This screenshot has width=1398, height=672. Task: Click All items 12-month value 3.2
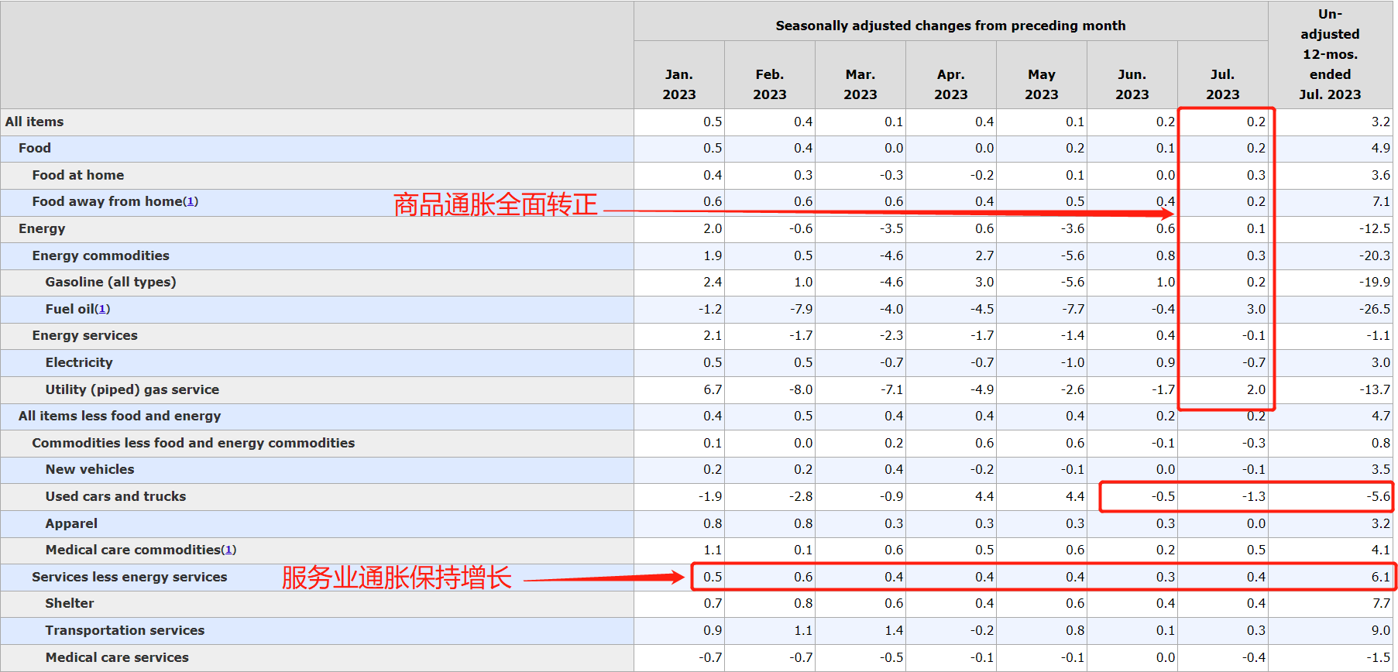pyautogui.click(x=1381, y=122)
